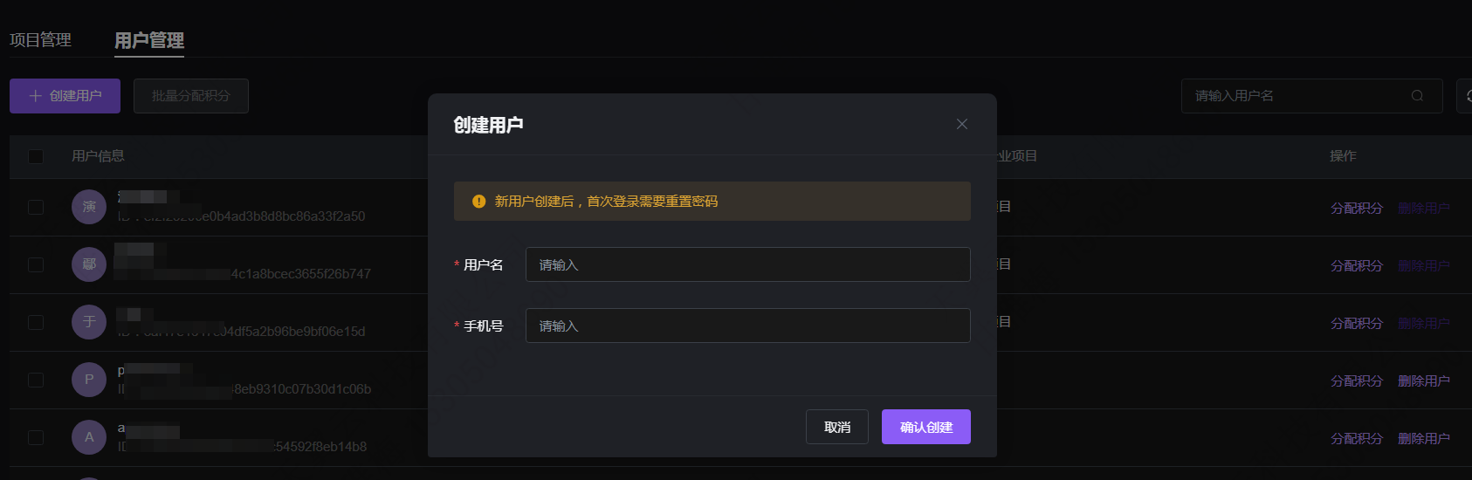Close the 创建用户 dialog with X icon

(962, 124)
